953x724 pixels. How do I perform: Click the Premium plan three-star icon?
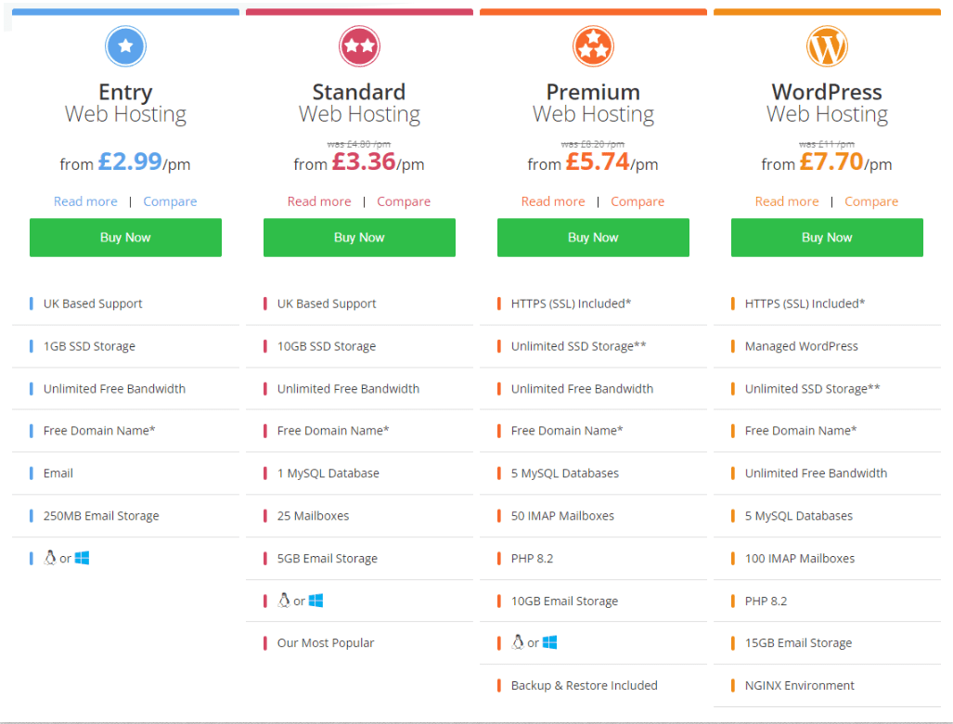pyautogui.click(x=593, y=46)
